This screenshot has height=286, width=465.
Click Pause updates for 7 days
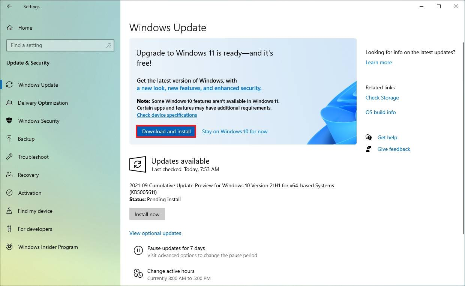click(x=176, y=248)
